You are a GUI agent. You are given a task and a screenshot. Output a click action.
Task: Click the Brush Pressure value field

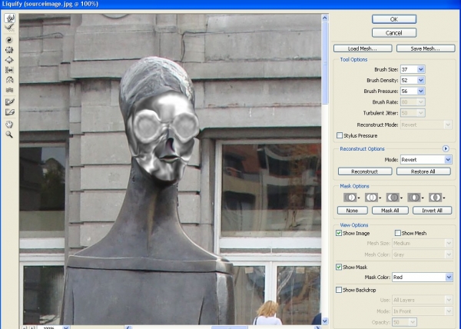coord(409,91)
